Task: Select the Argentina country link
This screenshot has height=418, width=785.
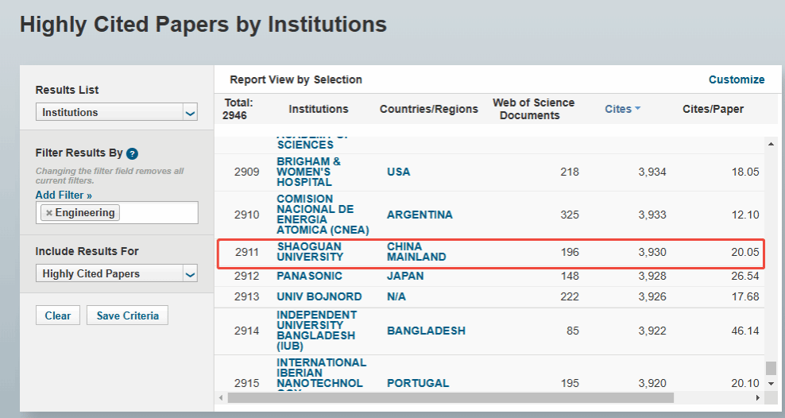Action: click(420, 215)
